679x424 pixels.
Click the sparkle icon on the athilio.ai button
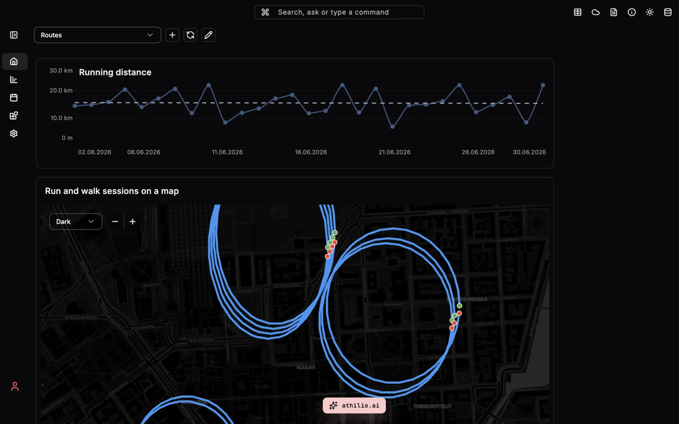pos(334,405)
